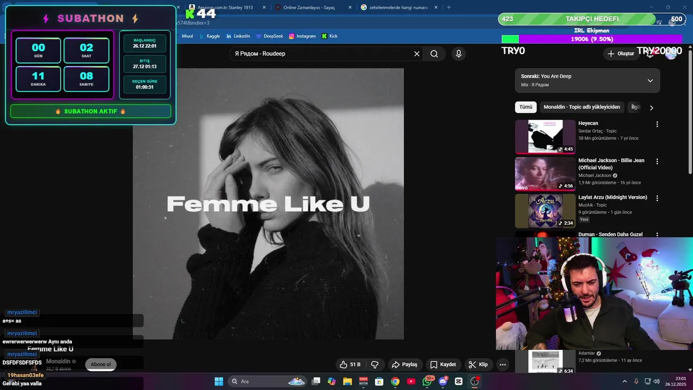Open the DeepSeek bookmark

pyautogui.click(x=270, y=36)
